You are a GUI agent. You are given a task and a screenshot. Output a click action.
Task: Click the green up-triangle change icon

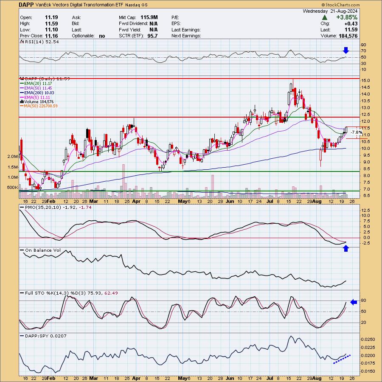coord(324,17)
